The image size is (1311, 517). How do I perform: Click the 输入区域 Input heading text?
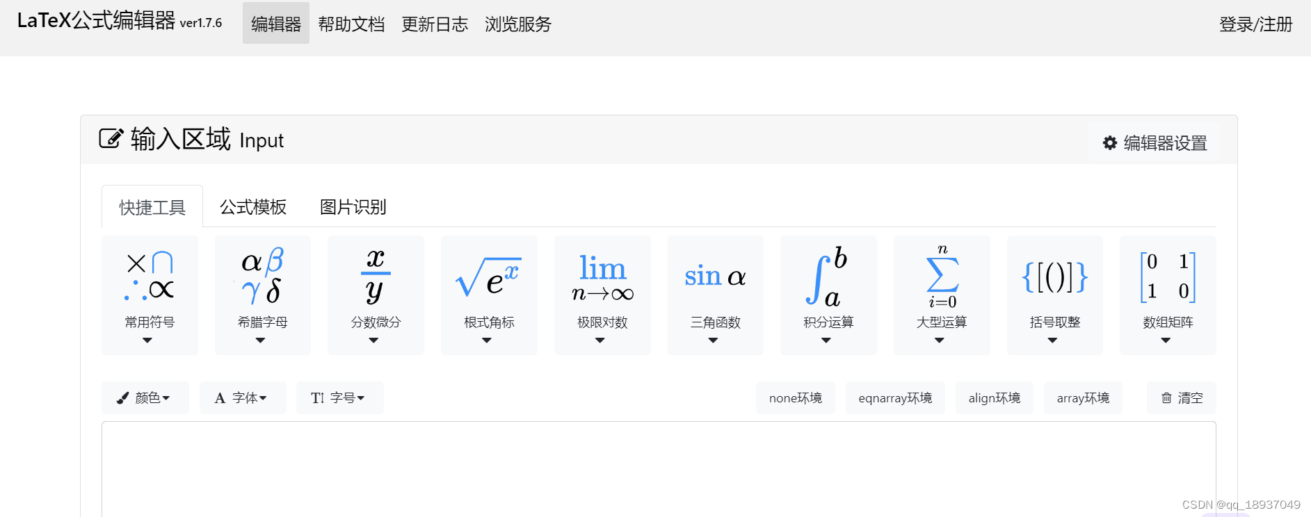tap(207, 139)
